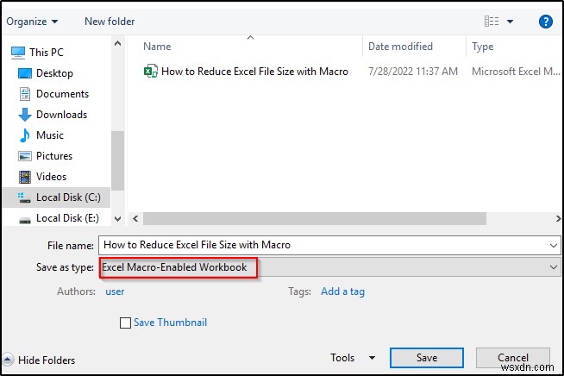Sort by Date modified column header

pyautogui.click(x=400, y=47)
